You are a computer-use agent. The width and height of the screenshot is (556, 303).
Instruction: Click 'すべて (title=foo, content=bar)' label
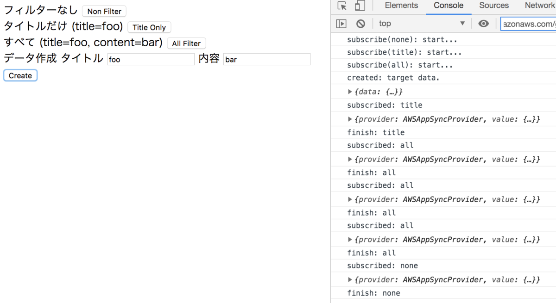(x=83, y=43)
